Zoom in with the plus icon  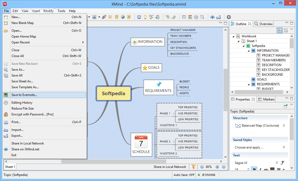point(217,167)
